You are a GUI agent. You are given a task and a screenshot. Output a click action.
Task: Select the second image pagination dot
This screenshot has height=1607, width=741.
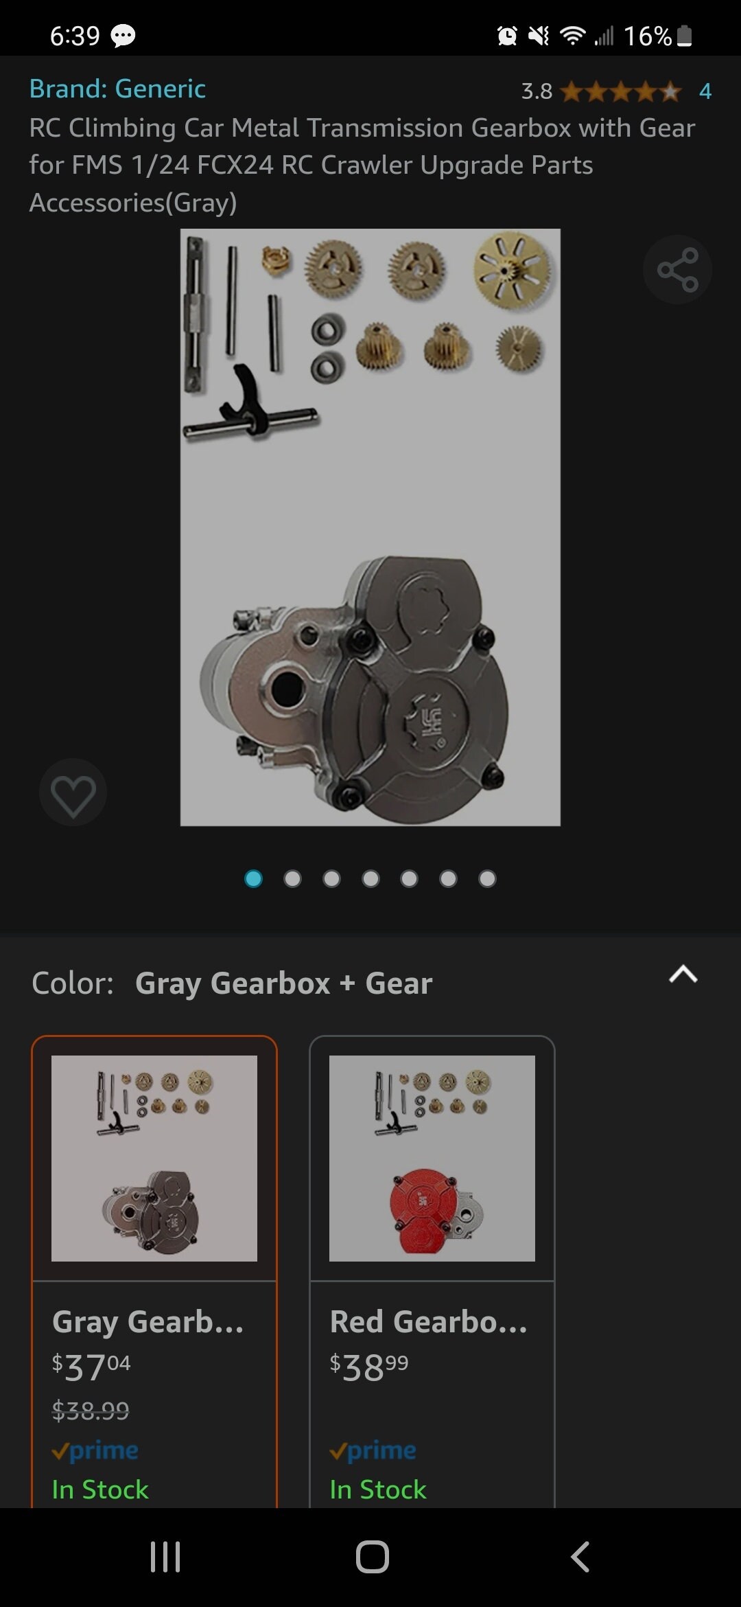[x=292, y=879]
